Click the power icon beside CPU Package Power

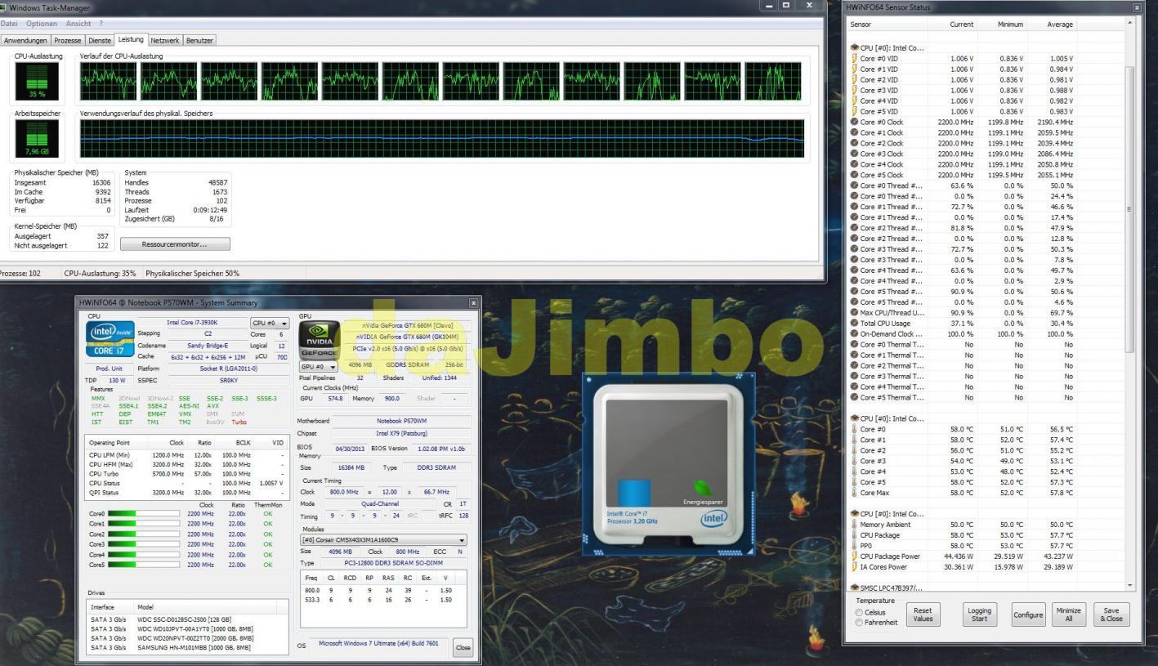854,556
